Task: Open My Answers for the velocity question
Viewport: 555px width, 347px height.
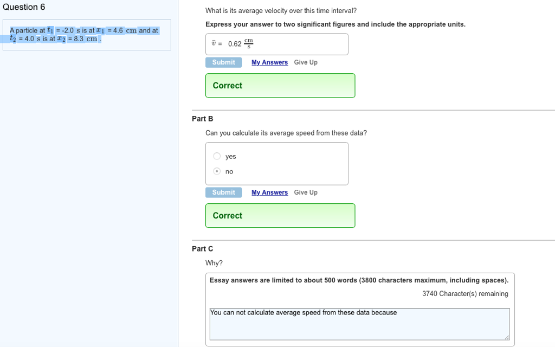Action: 269,62
